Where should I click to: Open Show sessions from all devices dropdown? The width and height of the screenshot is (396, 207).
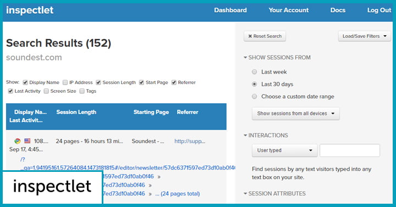[296, 114]
